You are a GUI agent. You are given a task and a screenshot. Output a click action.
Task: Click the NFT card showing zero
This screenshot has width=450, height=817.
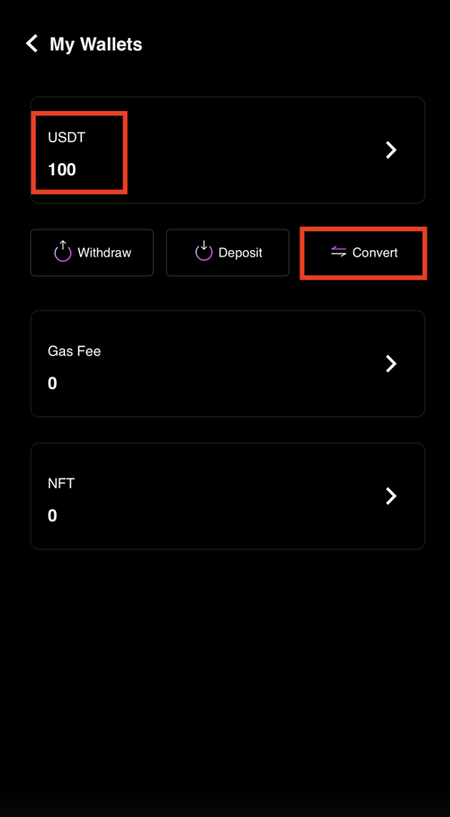click(x=227, y=495)
